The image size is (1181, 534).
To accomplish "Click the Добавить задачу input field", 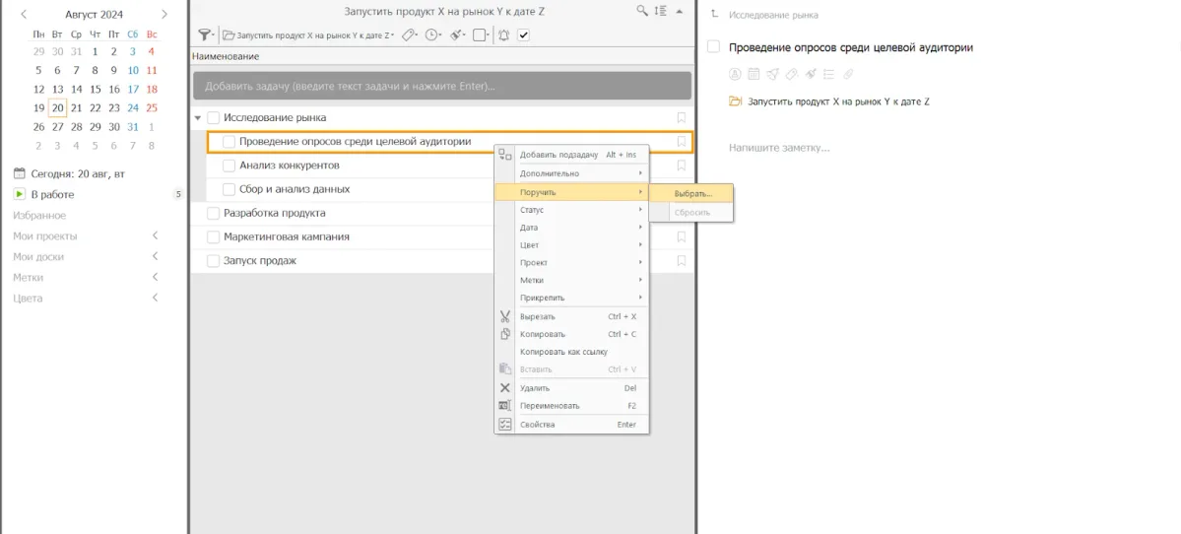I will tap(442, 86).
